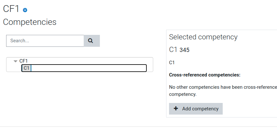The image size is (277, 132).
Task: Collapse the CF1 tree node triangle
Action: tap(16, 61)
